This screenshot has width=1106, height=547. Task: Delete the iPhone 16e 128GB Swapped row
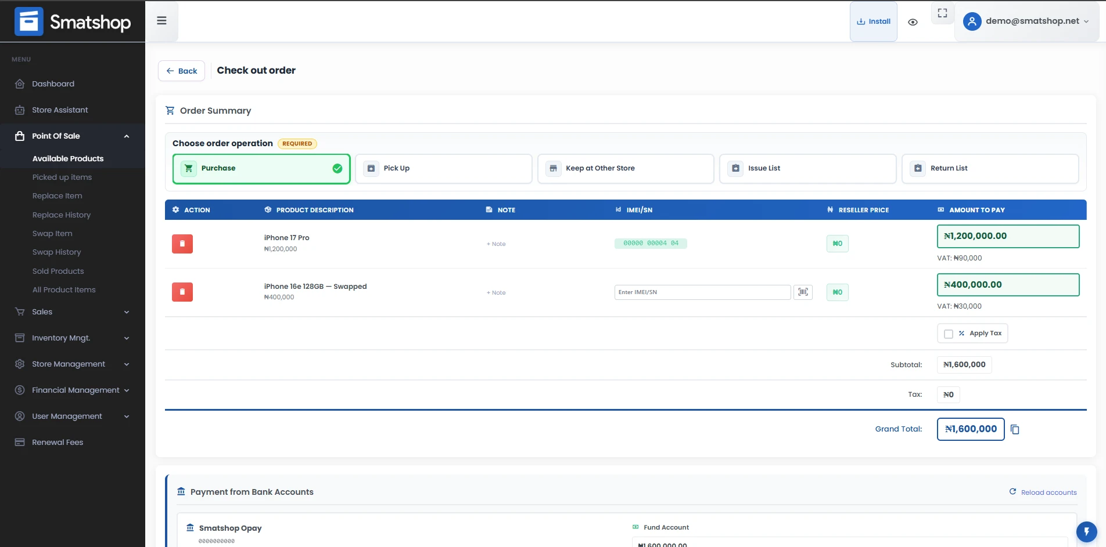coord(182,292)
